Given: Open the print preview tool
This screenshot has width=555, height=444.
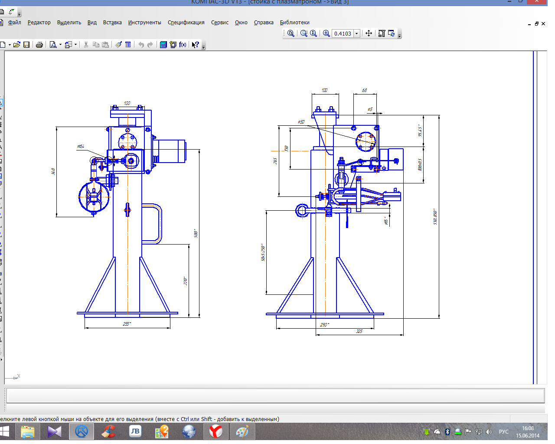Looking at the screenshot, I should tap(53, 45).
